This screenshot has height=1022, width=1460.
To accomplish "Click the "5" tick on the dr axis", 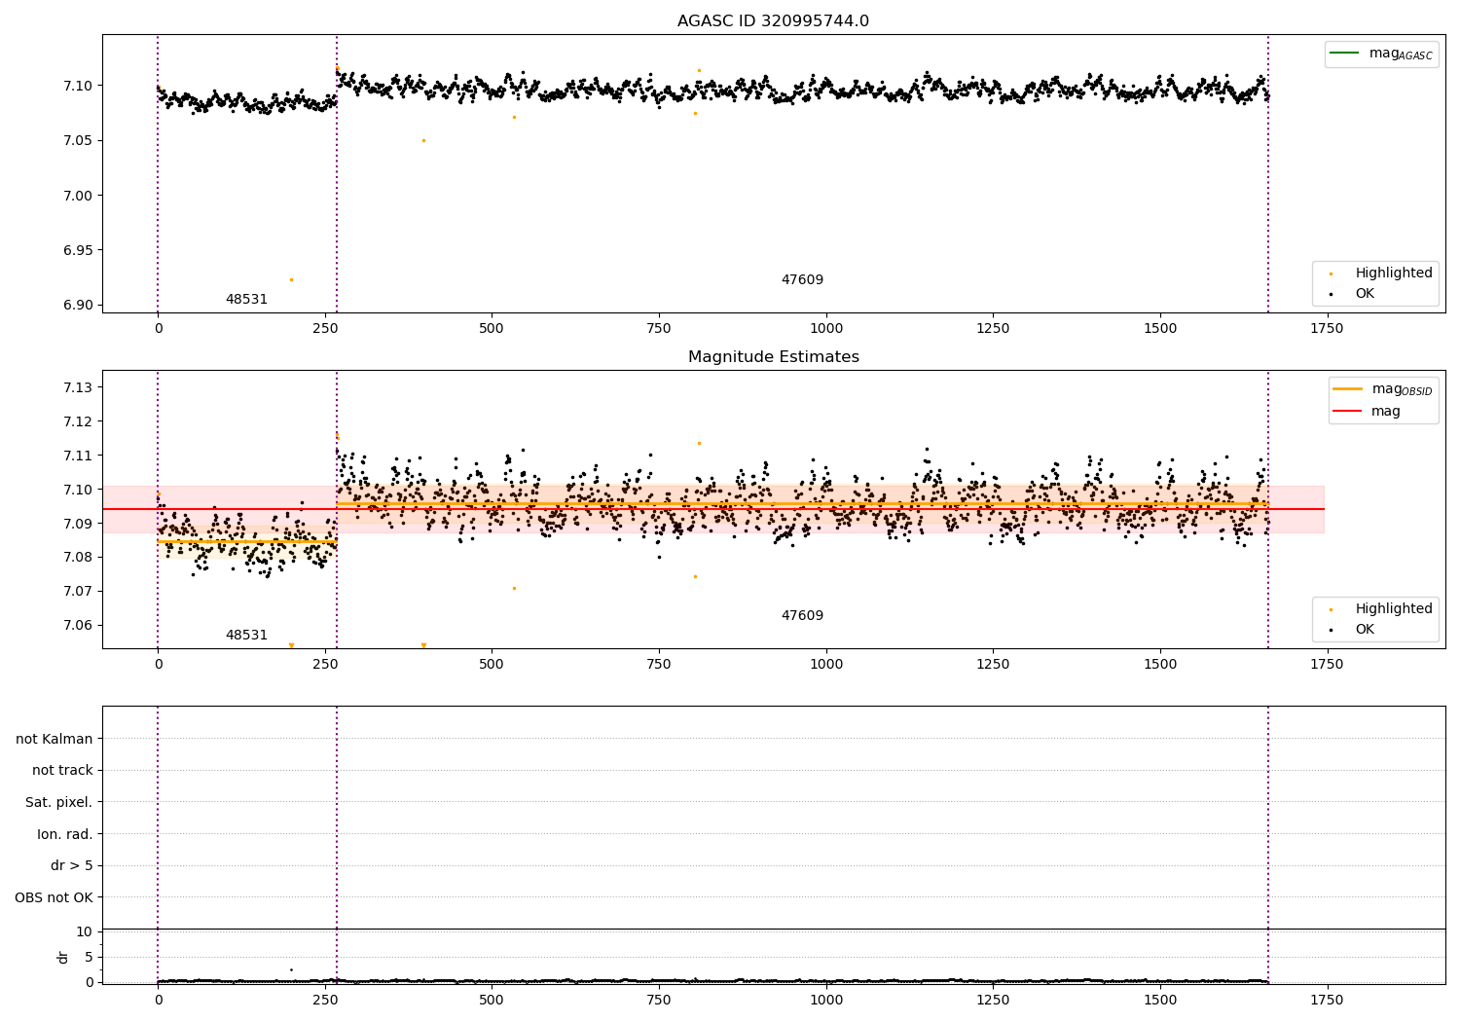I will 89,958.
